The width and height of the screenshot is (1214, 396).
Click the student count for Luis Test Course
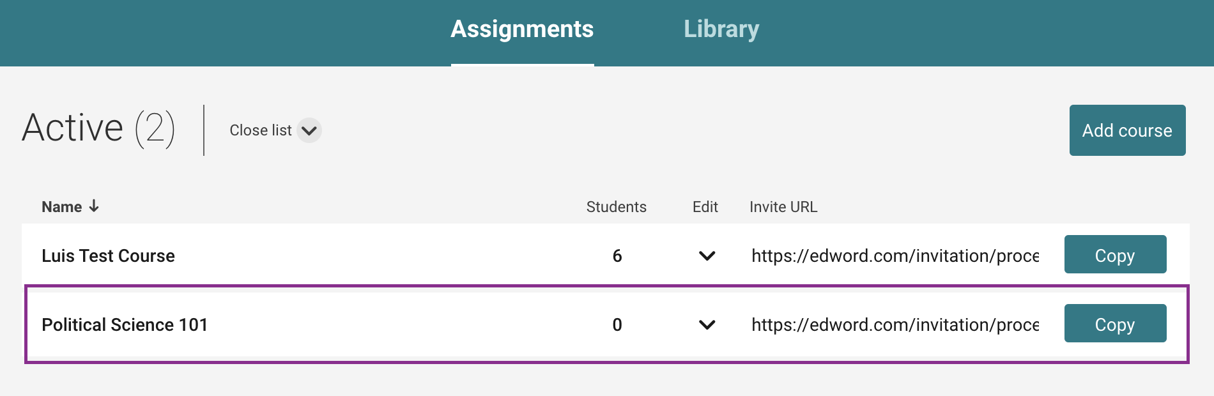[617, 255]
